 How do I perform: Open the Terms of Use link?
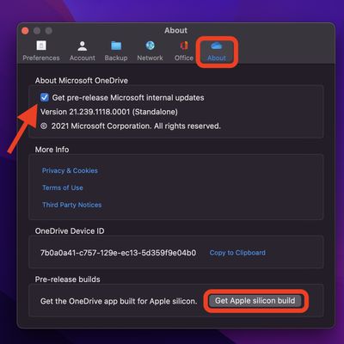(63, 187)
